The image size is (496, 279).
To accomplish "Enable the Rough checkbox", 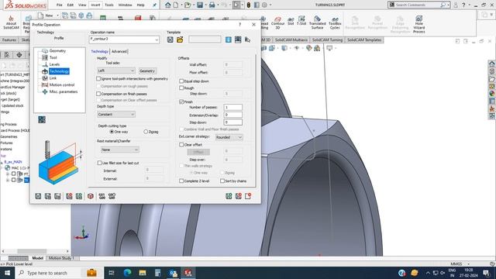I will coord(181,88).
